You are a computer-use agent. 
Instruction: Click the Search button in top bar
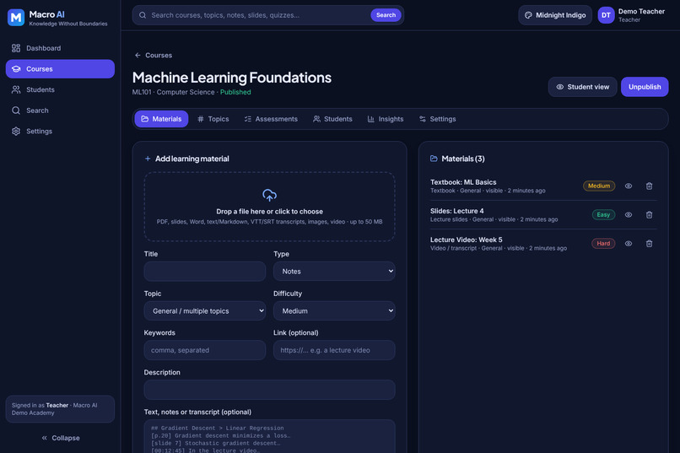pyautogui.click(x=386, y=15)
